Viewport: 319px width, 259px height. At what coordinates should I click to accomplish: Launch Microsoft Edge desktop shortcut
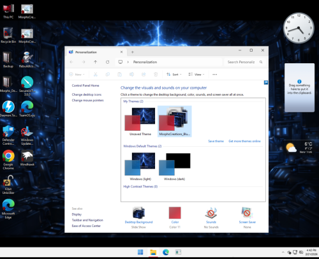pos(8,209)
